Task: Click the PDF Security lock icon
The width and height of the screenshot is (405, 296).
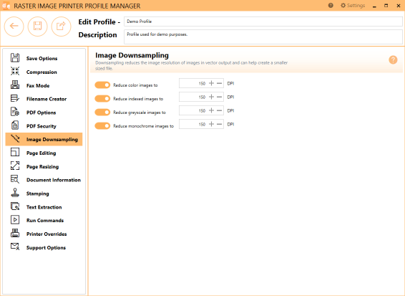Action: tap(15, 125)
